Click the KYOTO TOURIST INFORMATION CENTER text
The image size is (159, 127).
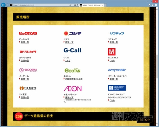click(x=120, y=96)
